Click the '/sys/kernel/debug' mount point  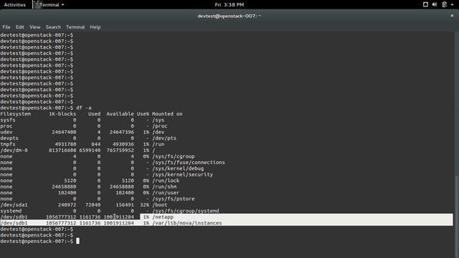(178, 168)
